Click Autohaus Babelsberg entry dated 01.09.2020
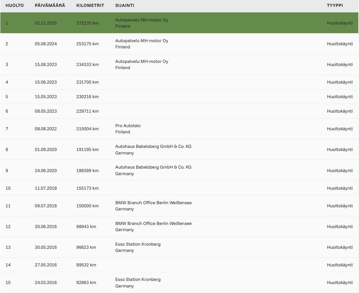This screenshot has width=359, height=293. (153, 150)
